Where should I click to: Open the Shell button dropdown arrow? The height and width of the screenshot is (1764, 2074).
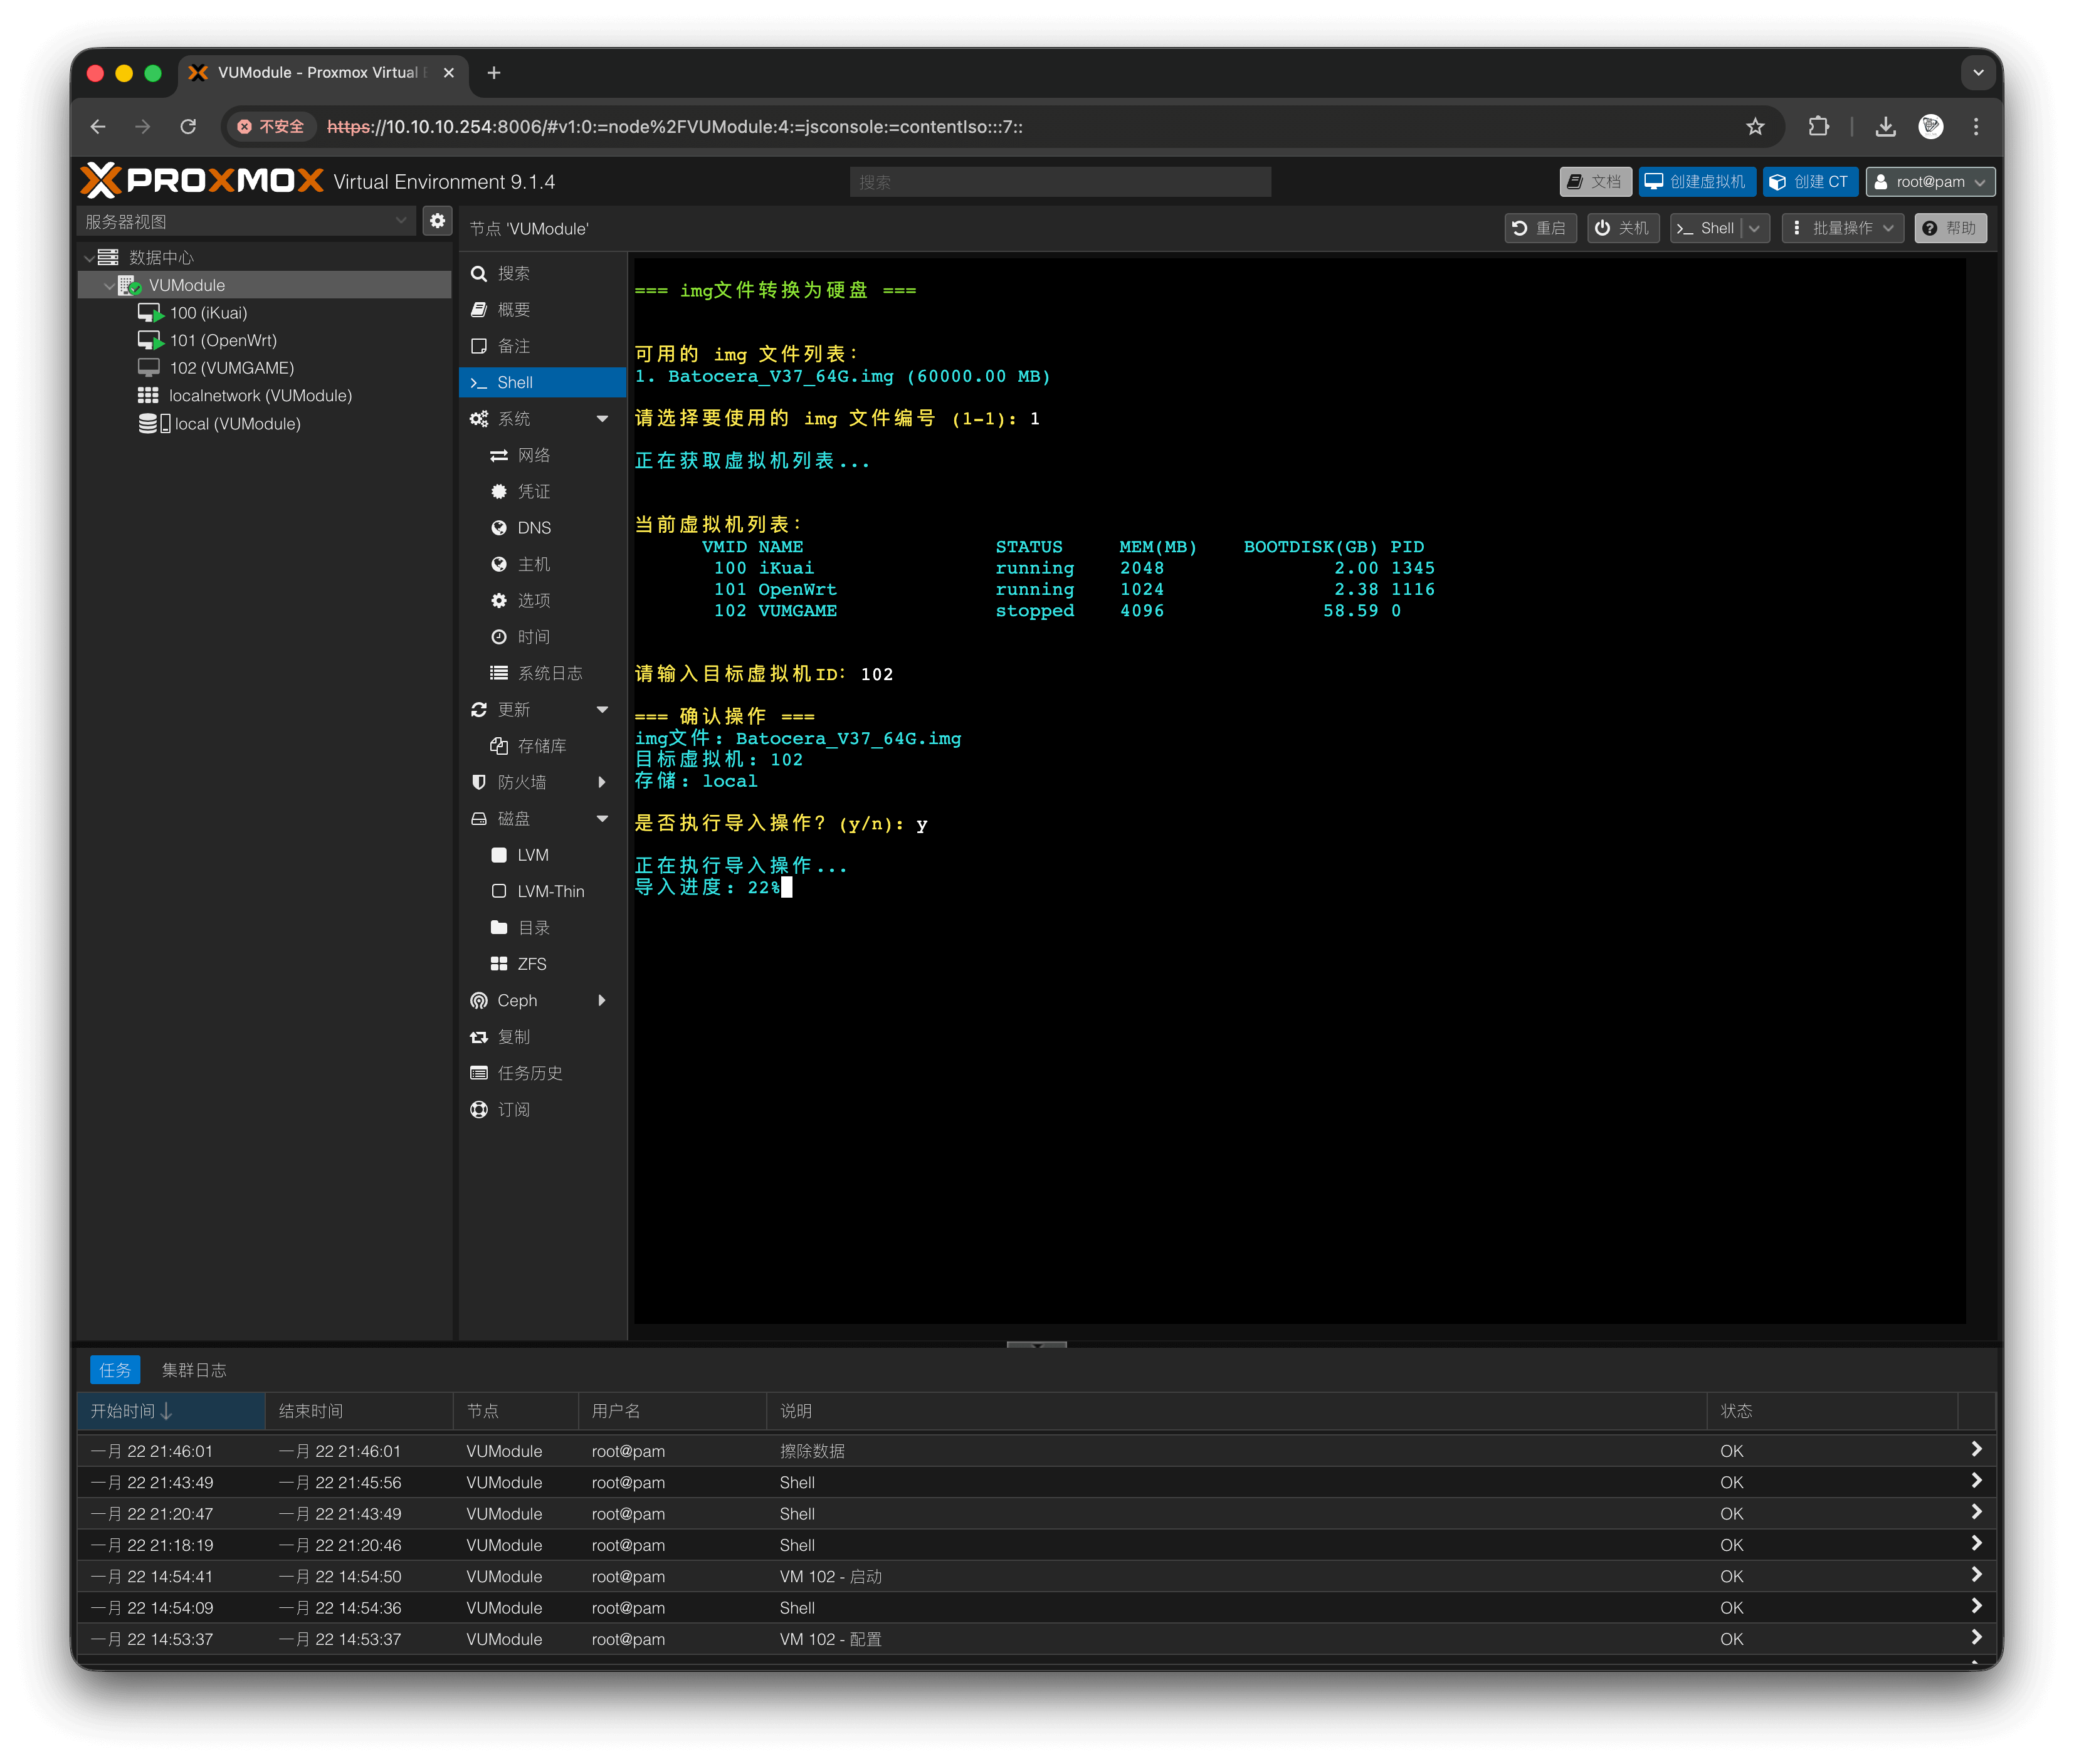tap(1755, 228)
